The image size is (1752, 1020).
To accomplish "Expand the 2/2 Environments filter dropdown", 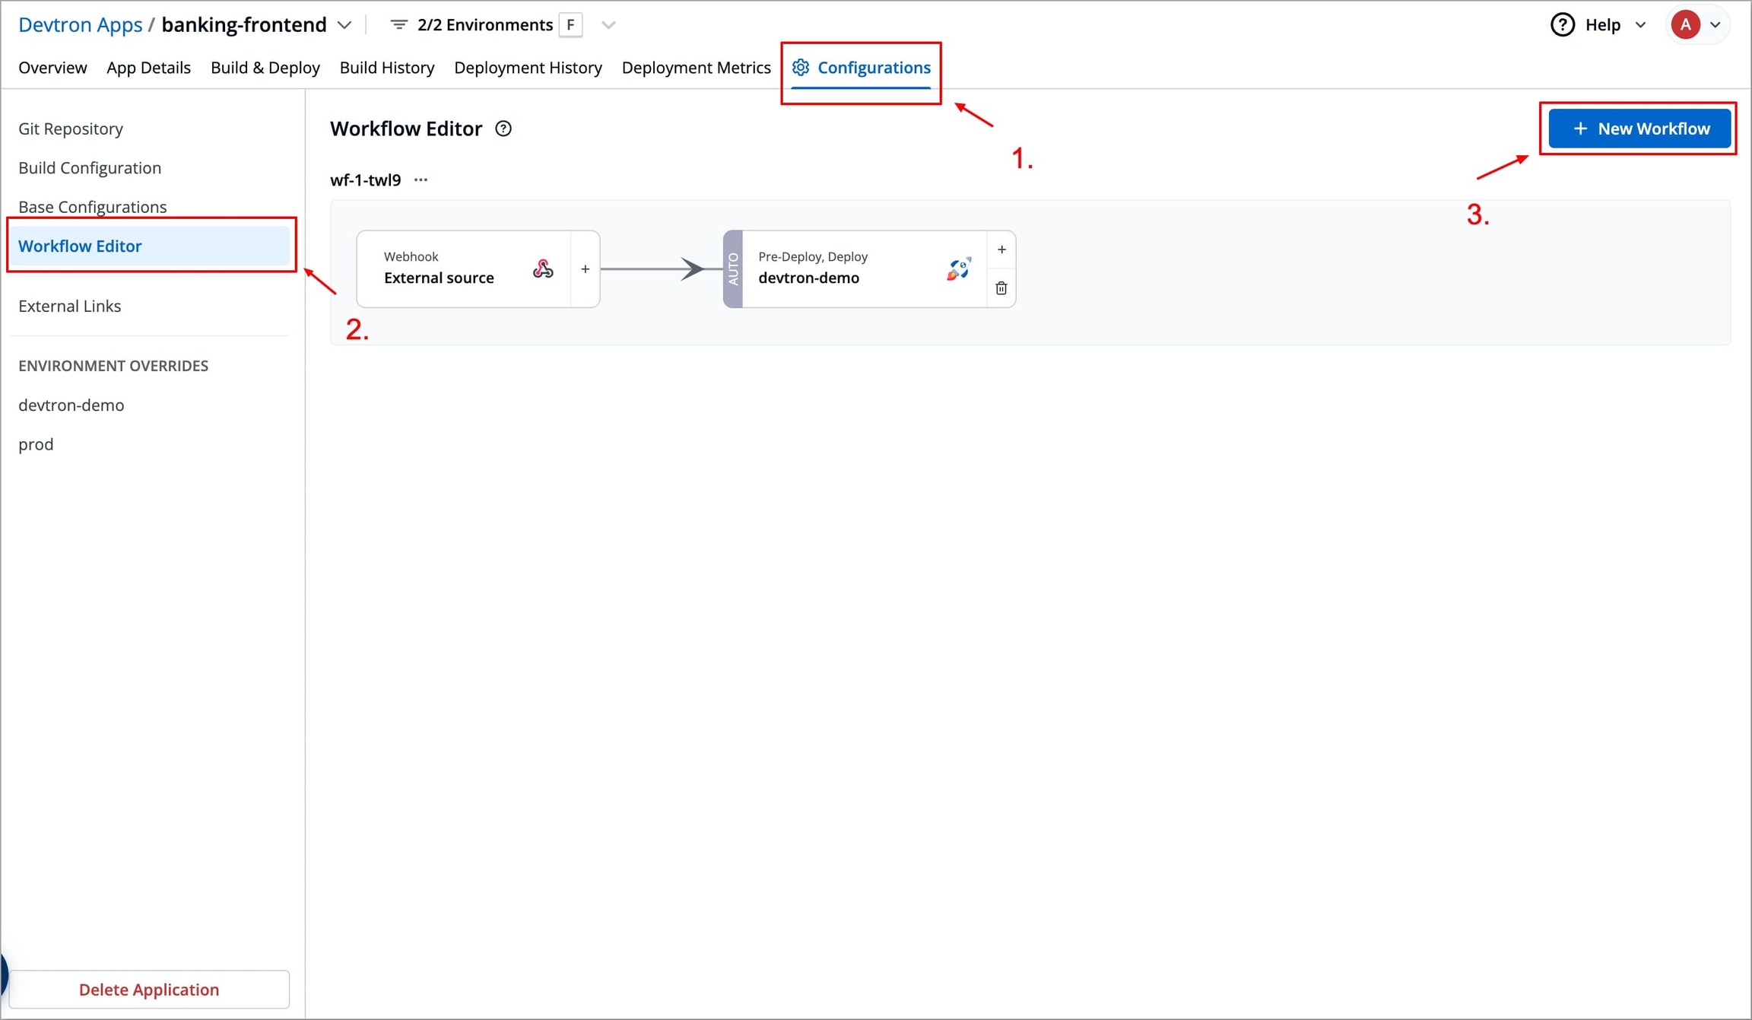I will [x=608, y=25].
